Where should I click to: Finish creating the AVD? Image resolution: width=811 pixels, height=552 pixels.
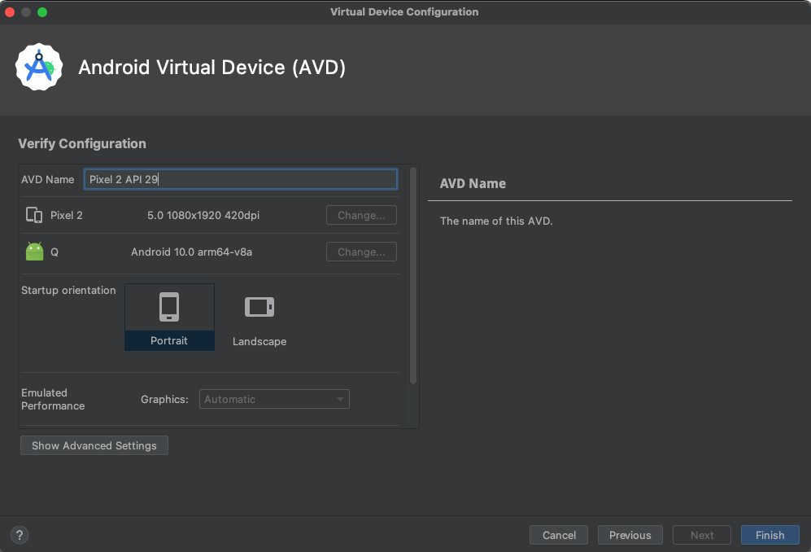[x=770, y=535]
